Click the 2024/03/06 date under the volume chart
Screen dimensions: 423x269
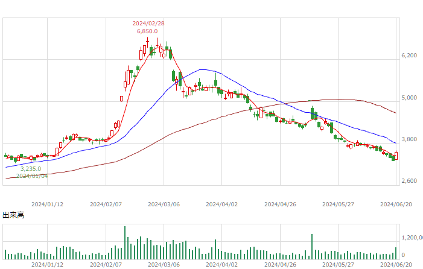(164, 265)
